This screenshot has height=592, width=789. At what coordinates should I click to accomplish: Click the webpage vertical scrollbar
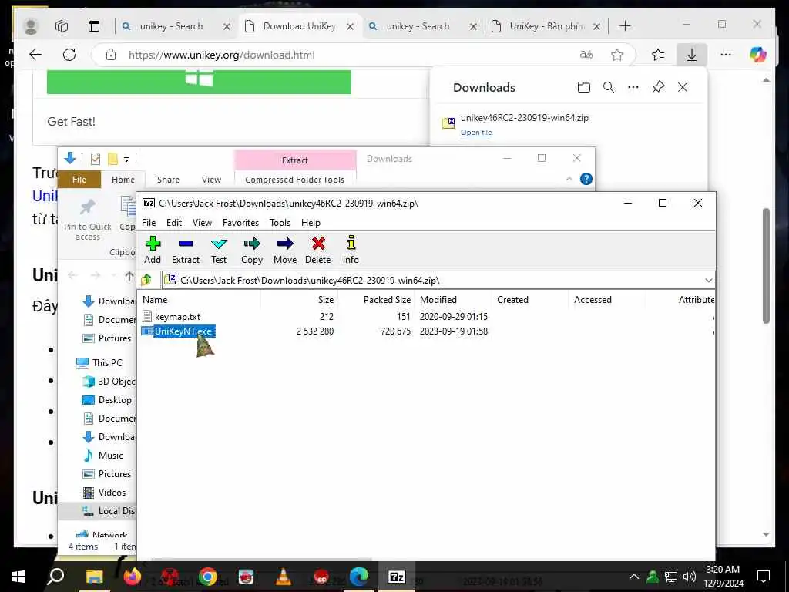[x=766, y=265]
